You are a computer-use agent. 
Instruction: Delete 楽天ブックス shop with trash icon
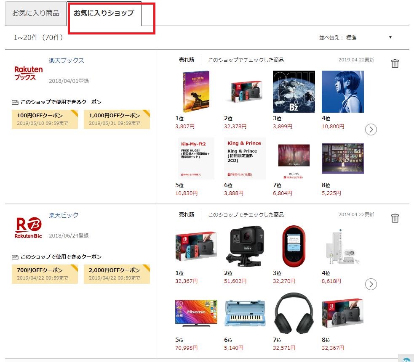pos(395,63)
